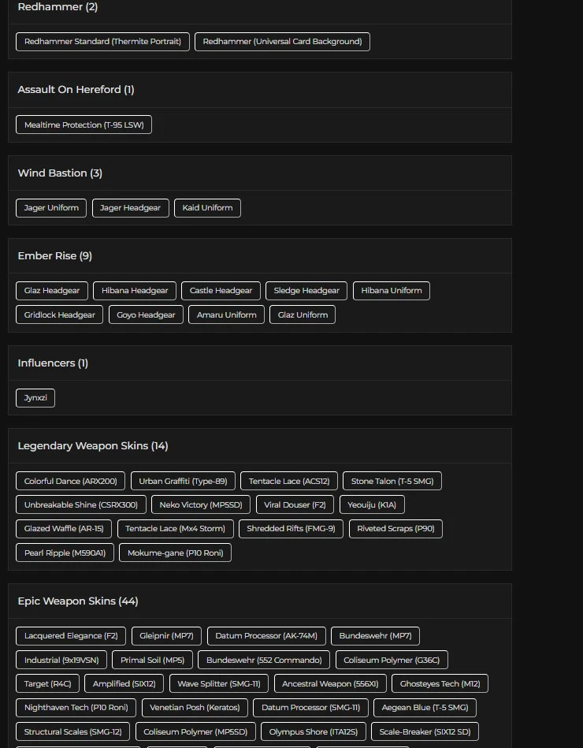Click the Wind Bastion (3) heading
The height and width of the screenshot is (748, 583).
60,173
